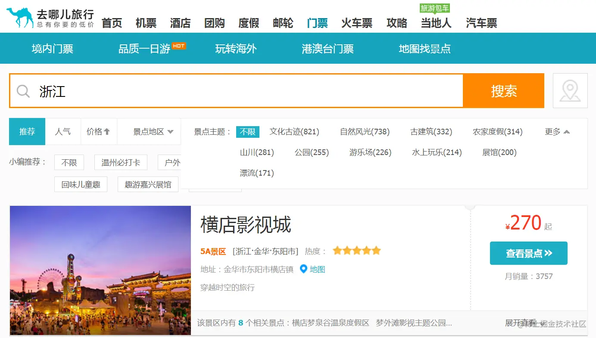Open the 横店影视城 title link
This screenshot has height=338, width=596.
(x=246, y=224)
